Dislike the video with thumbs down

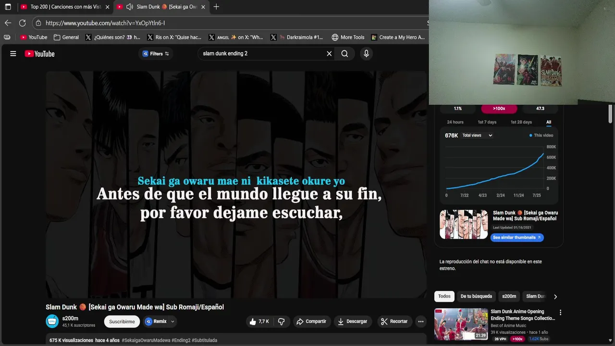click(282, 321)
